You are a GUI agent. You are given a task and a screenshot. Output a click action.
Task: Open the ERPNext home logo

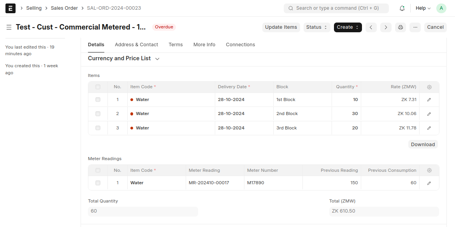11,8
